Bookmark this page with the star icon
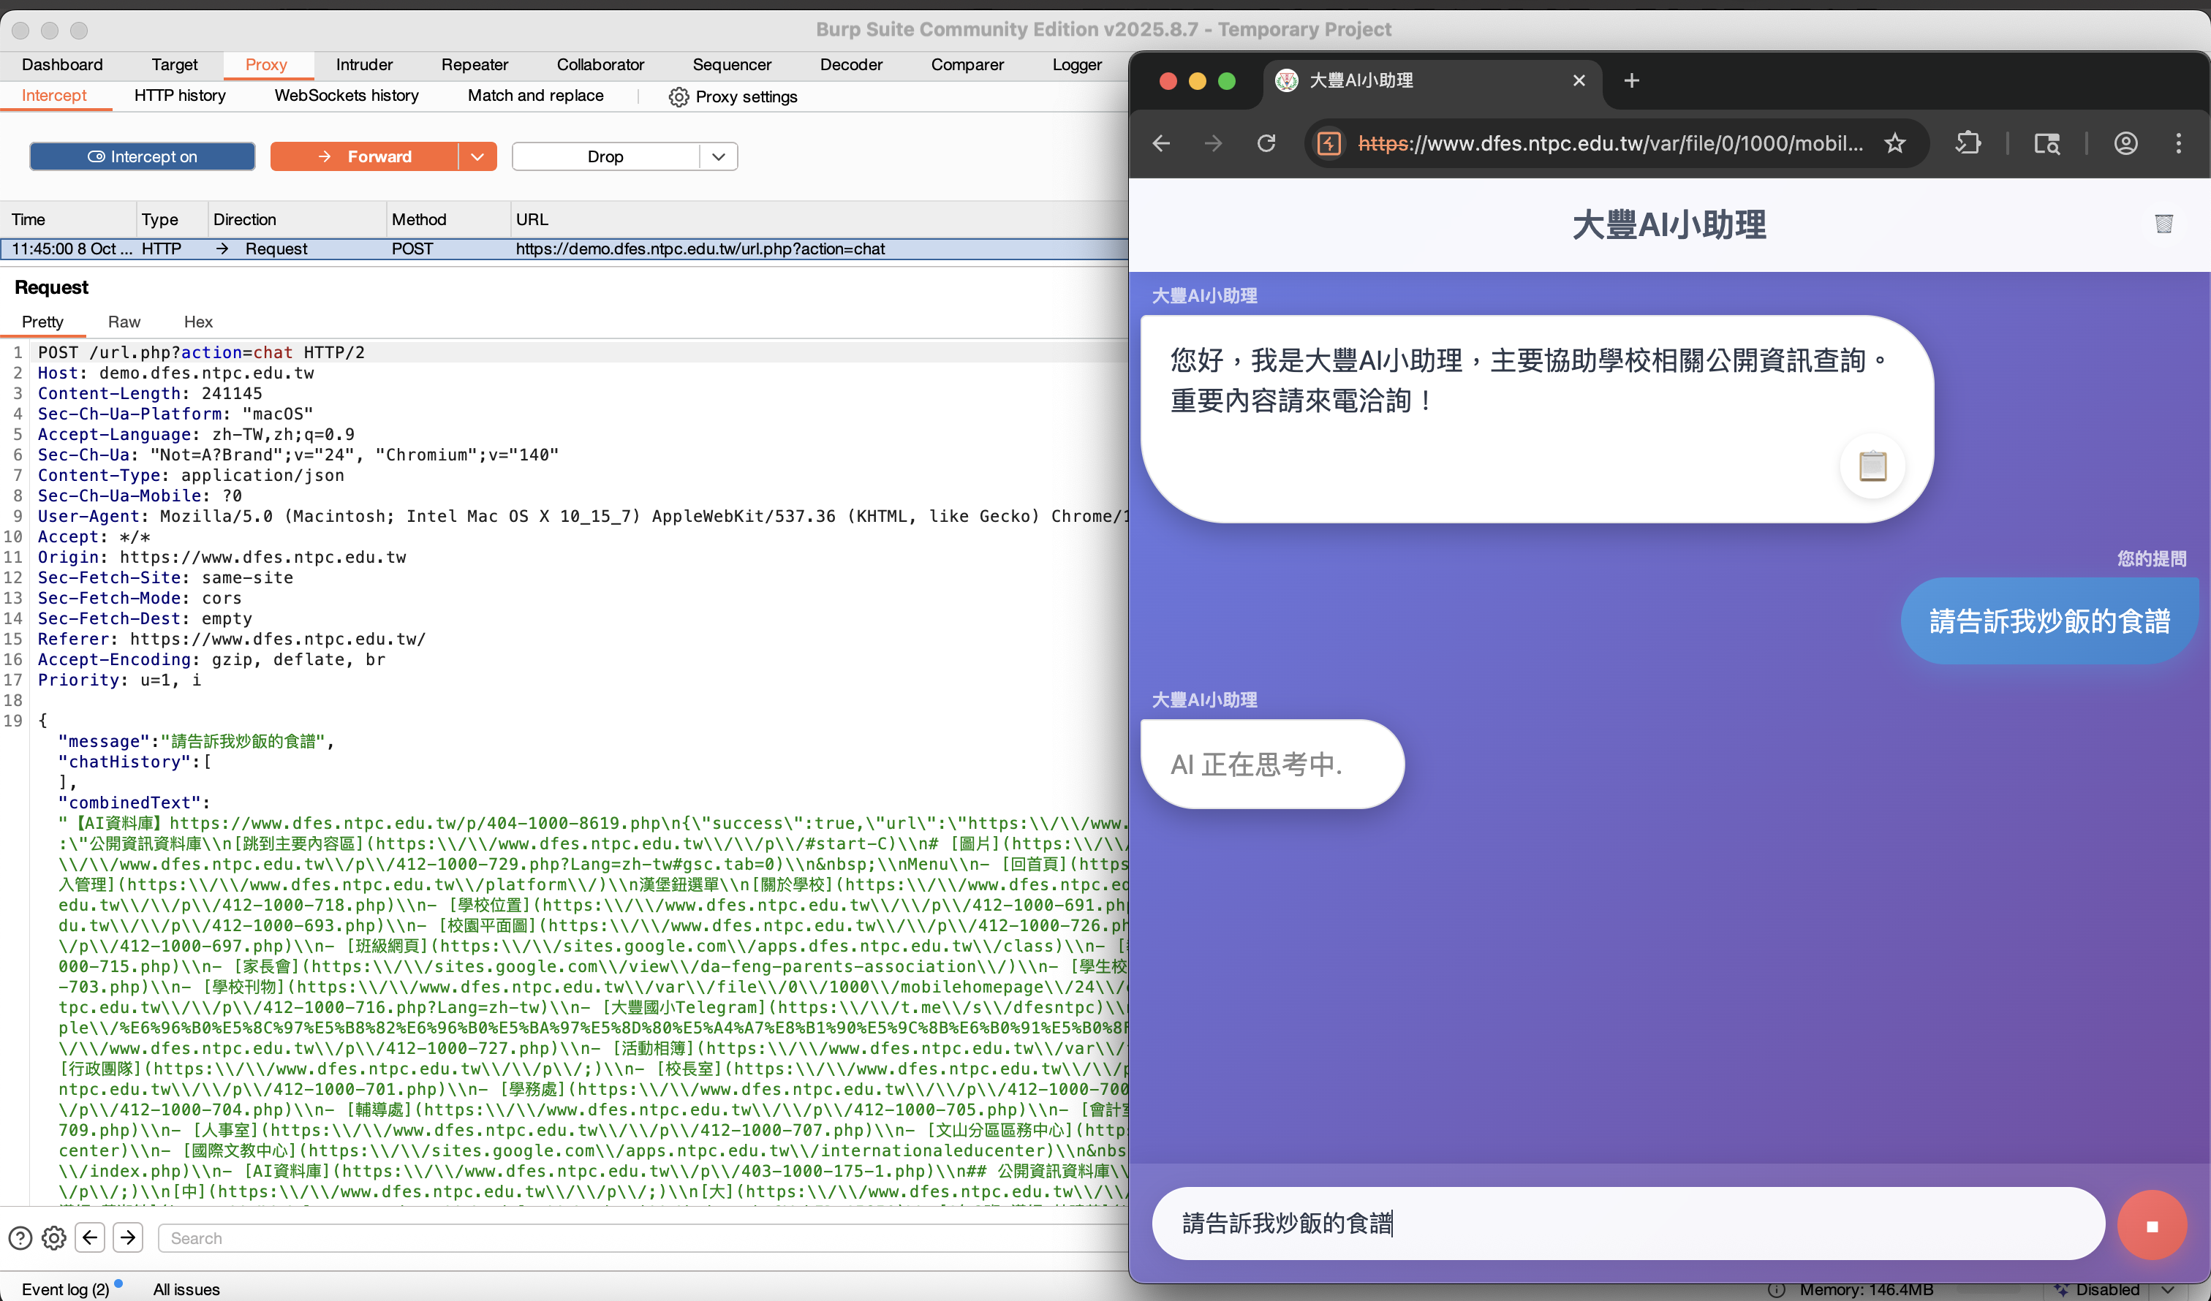This screenshot has height=1301, width=2211. tap(1895, 143)
